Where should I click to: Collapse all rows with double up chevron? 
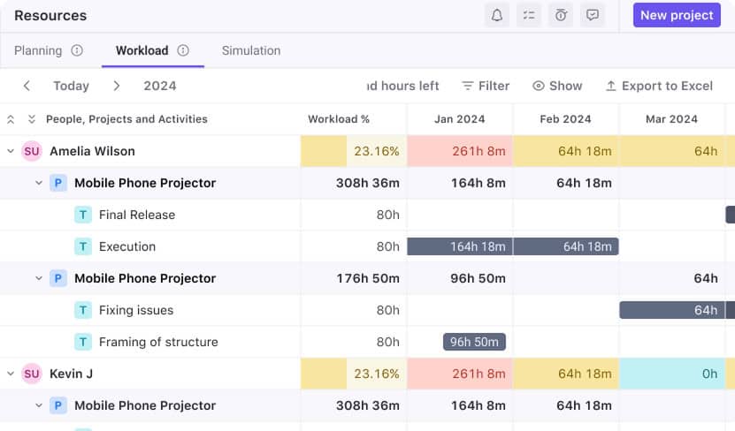coord(11,119)
